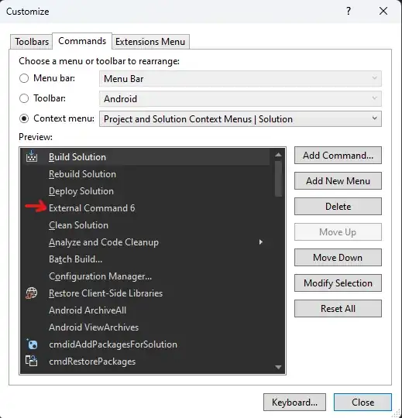Open the Menu Bar dropdown

pos(240,79)
